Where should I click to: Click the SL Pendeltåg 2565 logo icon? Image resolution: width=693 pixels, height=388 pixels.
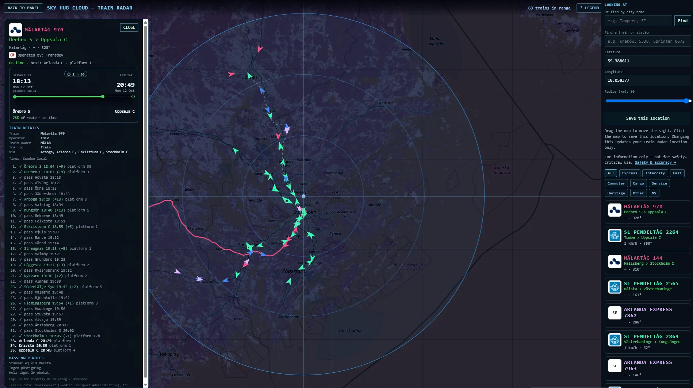coord(615,287)
